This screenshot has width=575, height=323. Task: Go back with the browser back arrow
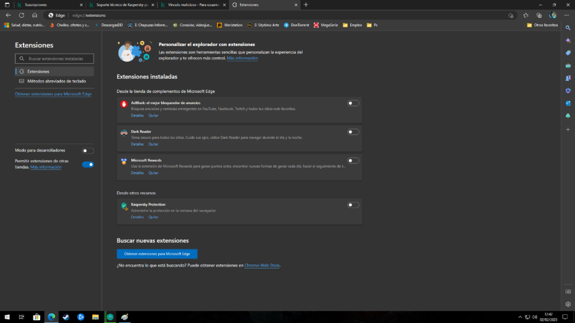[x=8, y=15]
